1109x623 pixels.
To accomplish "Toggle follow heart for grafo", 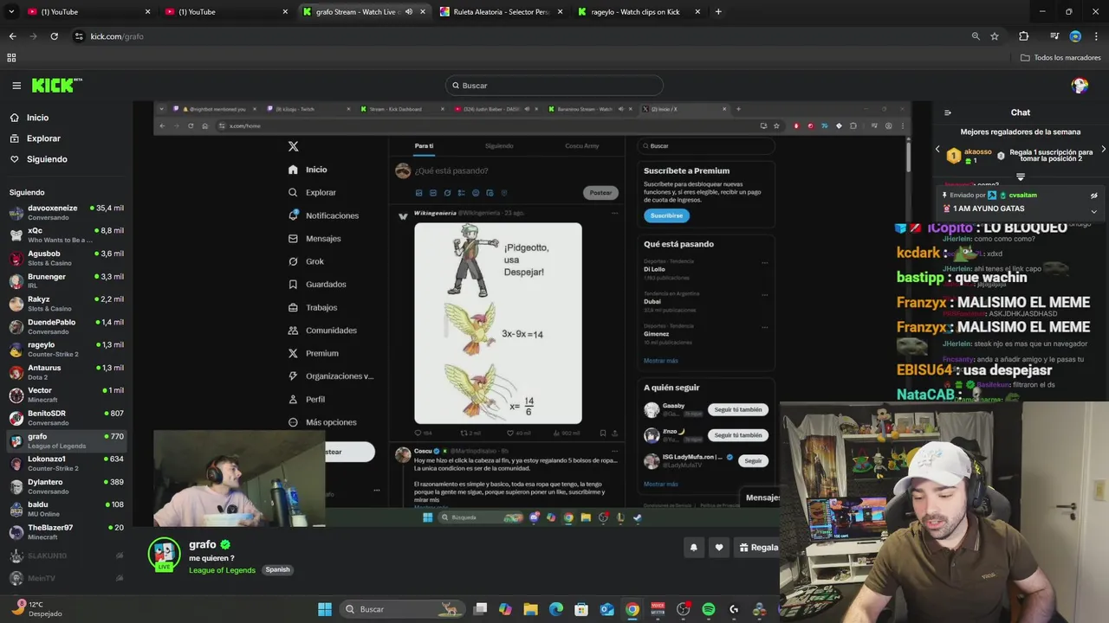I will [x=718, y=547].
